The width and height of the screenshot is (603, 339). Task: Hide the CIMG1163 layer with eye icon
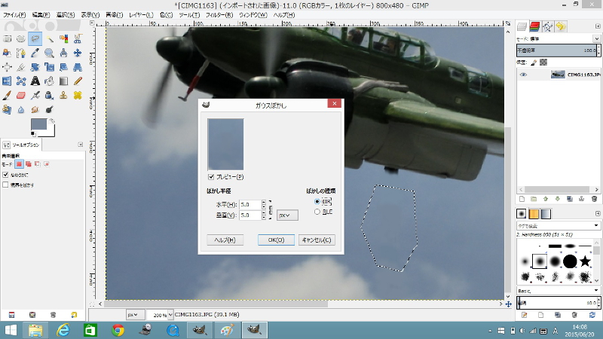(522, 75)
